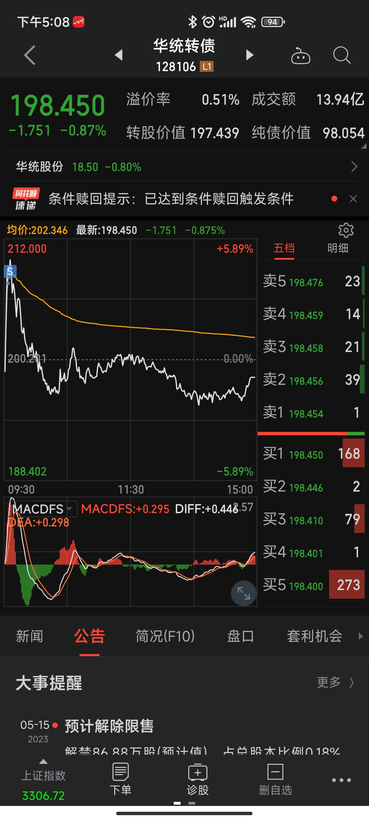Go to the previous stock arrow

119,55
